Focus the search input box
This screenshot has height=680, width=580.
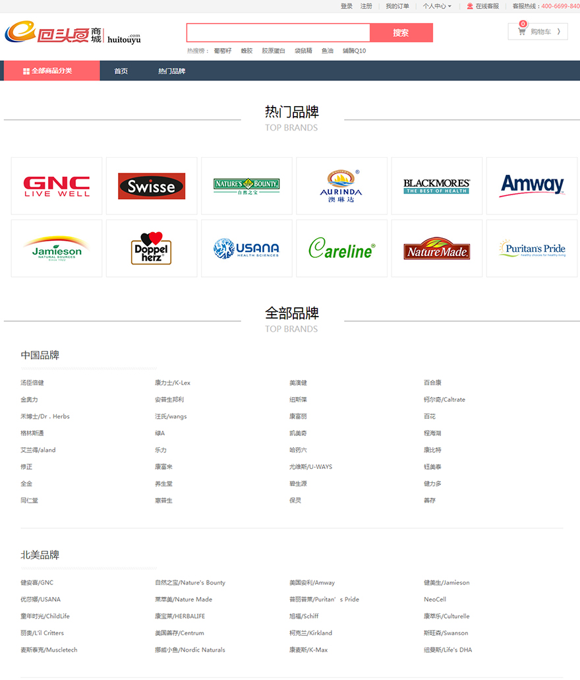278,32
